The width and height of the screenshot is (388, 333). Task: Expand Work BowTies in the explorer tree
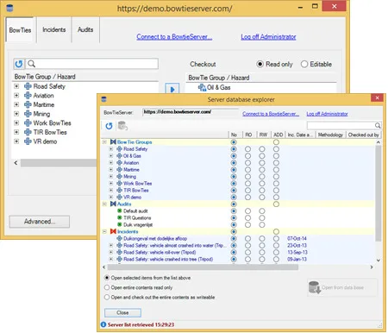(x=111, y=184)
